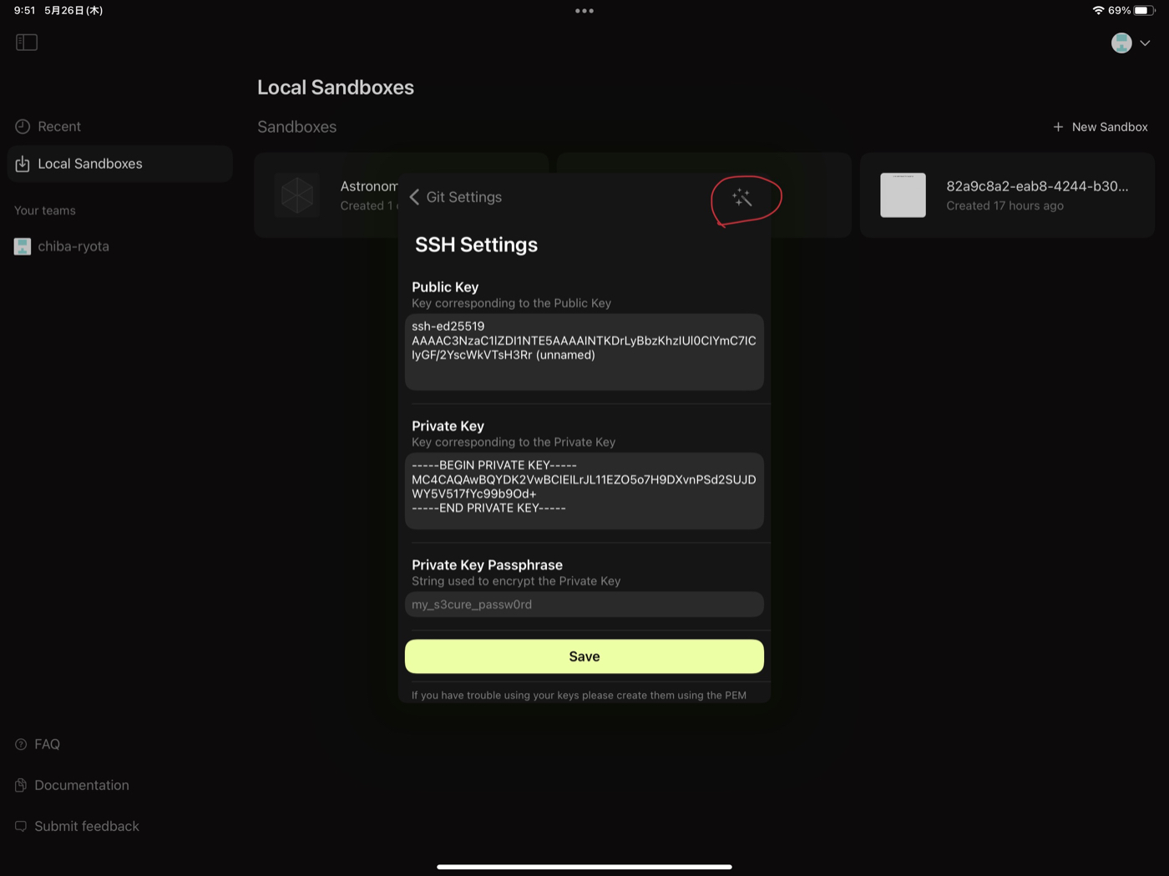Click the plus icon for New Sandbox

click(1058, 127)
